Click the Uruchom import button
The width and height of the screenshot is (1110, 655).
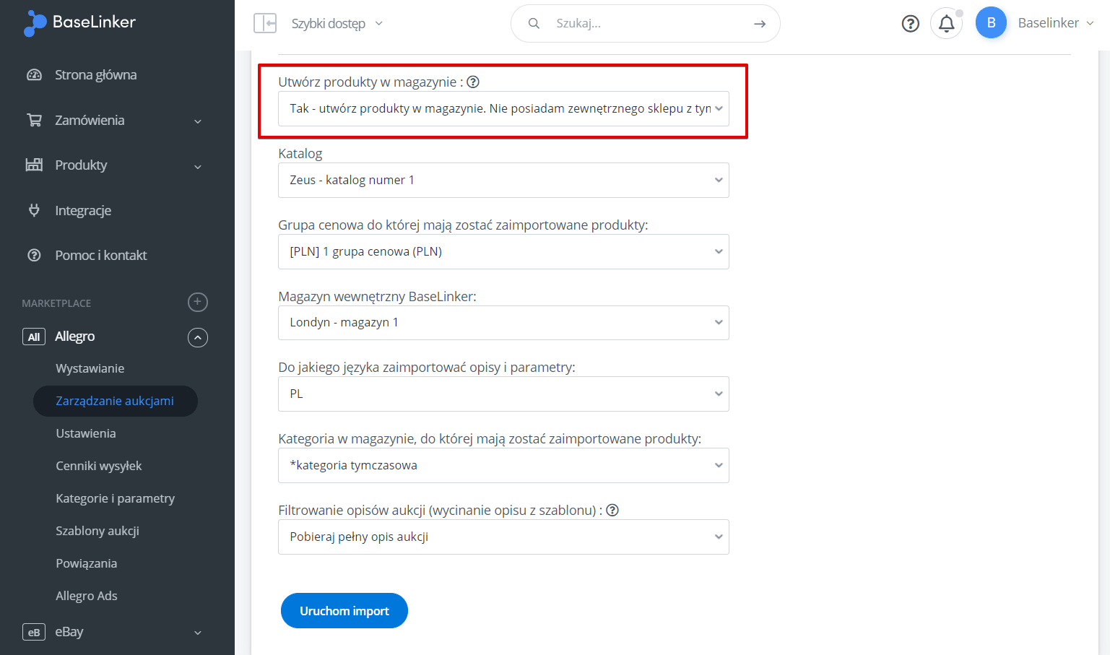coord(344,611)
